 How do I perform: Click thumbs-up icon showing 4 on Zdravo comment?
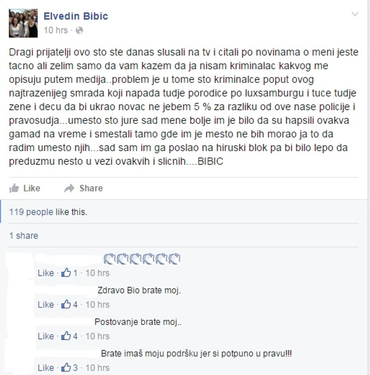[66, 304]
